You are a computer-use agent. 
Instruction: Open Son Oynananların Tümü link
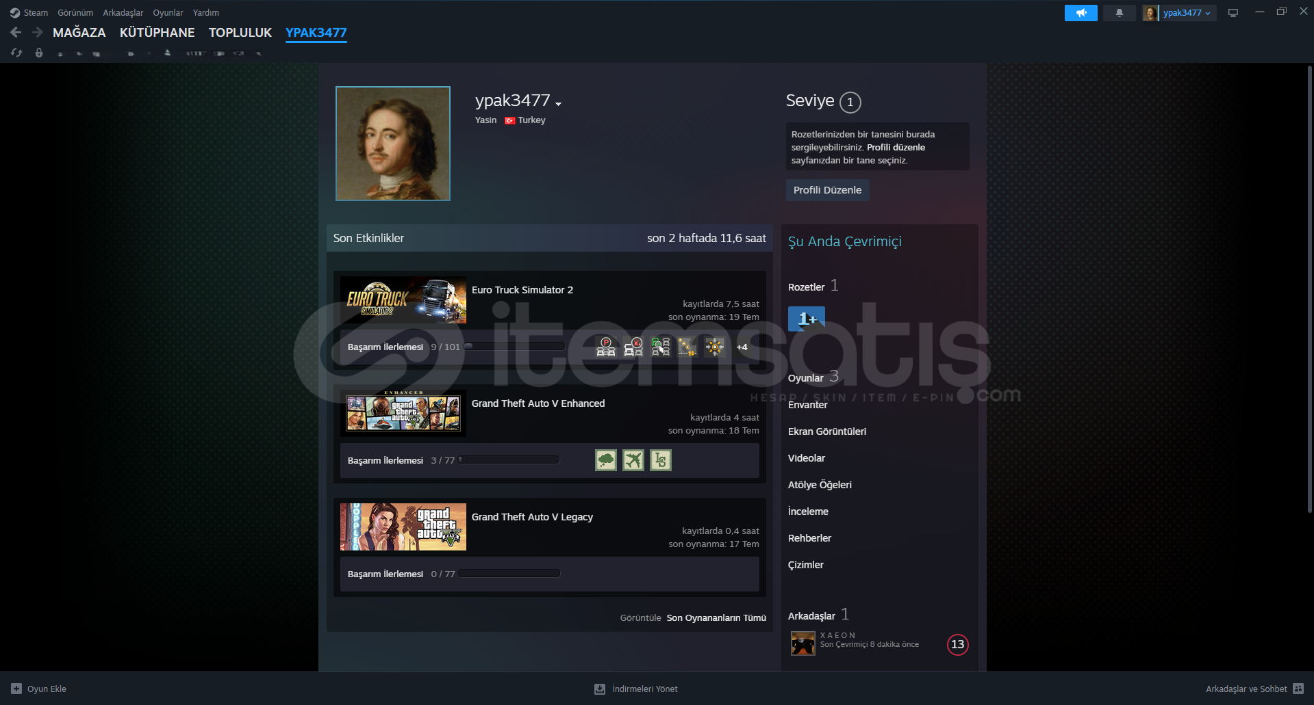tap(716, 617)
